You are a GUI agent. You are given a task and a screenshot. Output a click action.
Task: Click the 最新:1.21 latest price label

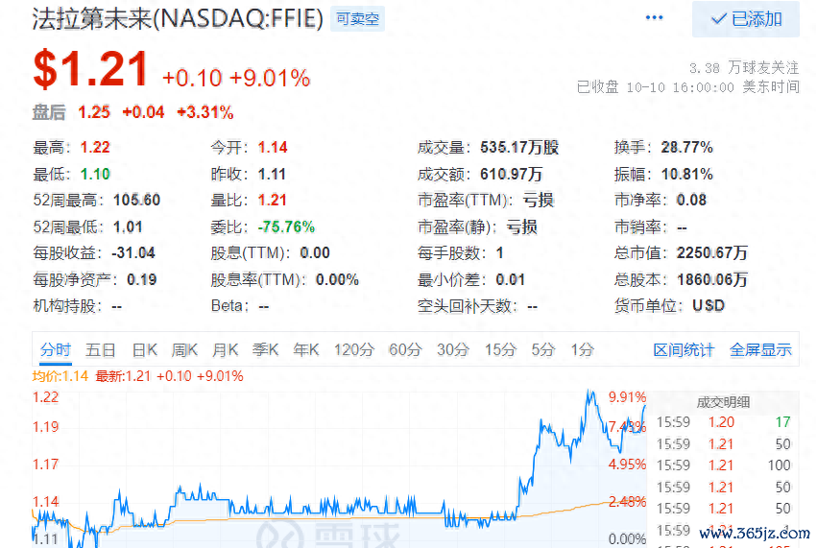click(123, 376)
